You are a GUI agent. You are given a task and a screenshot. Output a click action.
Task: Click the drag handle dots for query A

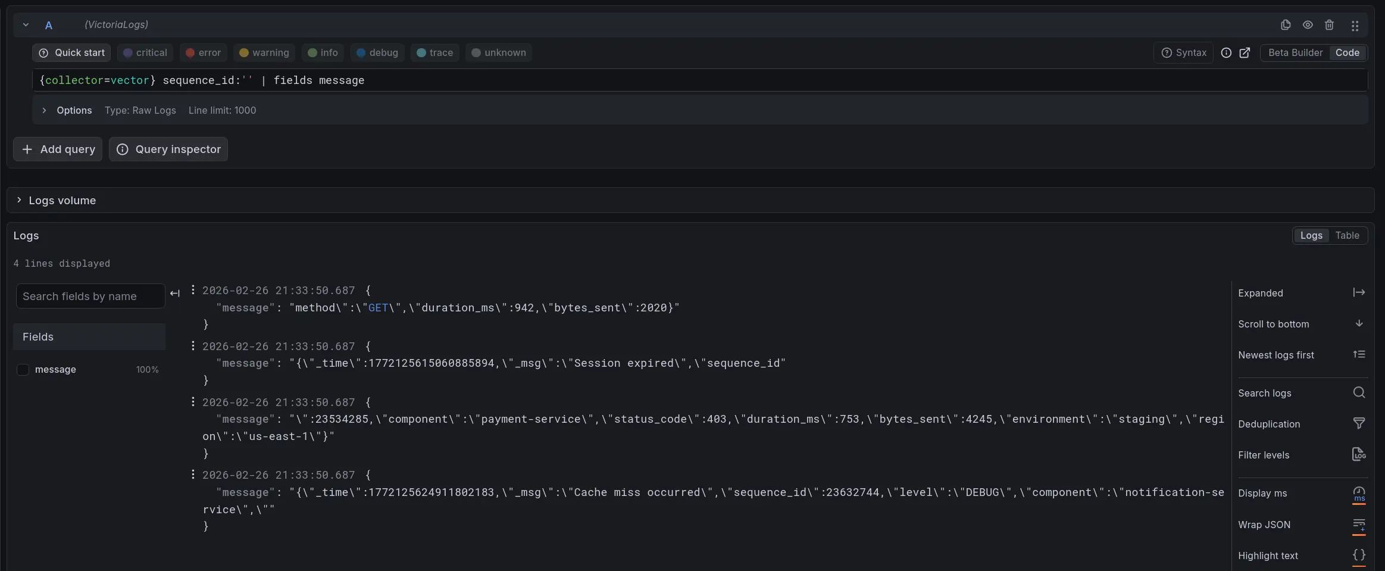1355,26
